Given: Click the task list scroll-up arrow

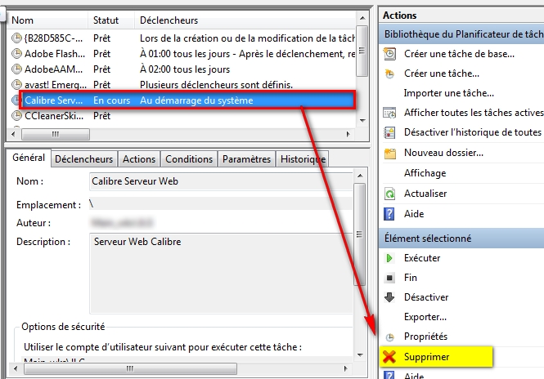Looking at the screenshot, I should [x=362, y=18].
